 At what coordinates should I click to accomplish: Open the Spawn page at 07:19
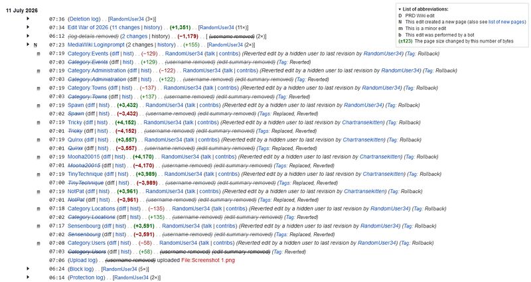point(76,105)
